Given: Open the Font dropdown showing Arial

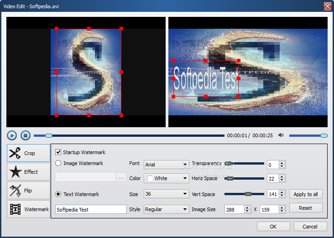Looking at the screenshot, I should (167, 165).
